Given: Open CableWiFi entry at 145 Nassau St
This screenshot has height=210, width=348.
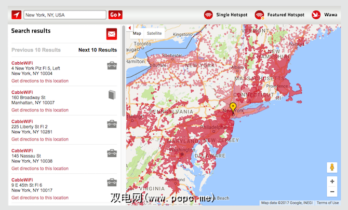Looking at the screenshot, I should pyautogui.click(x=22, y=151).
